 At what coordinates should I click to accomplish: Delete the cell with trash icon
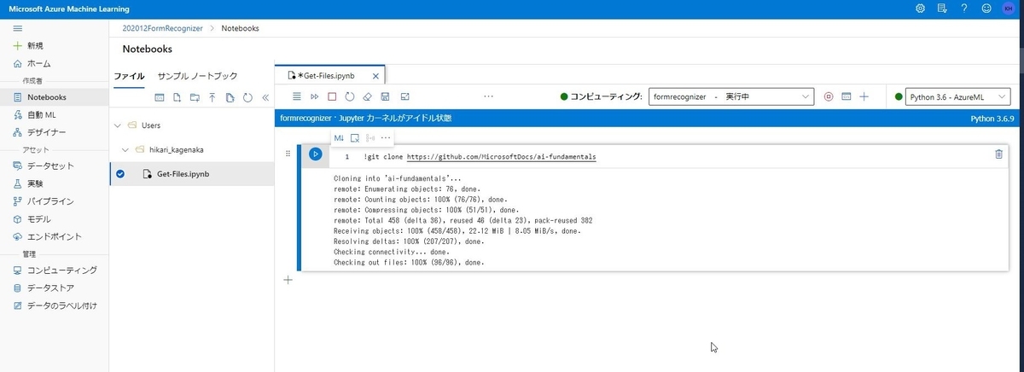[999, 154]
